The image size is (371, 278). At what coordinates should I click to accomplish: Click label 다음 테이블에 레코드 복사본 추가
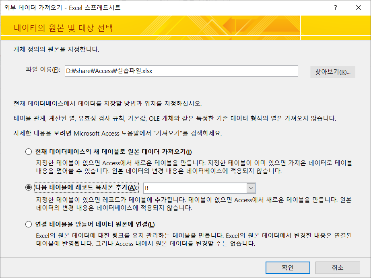87,187
